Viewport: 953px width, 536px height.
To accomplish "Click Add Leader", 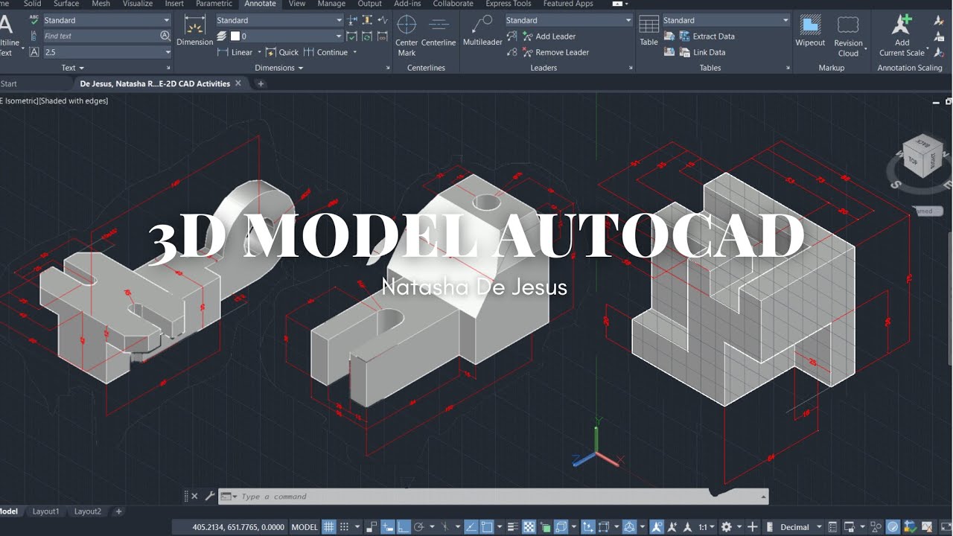I will pyautogui.click(x=549, y=36).
